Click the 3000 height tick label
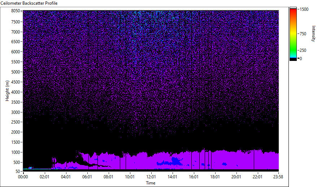 point(16,112)
